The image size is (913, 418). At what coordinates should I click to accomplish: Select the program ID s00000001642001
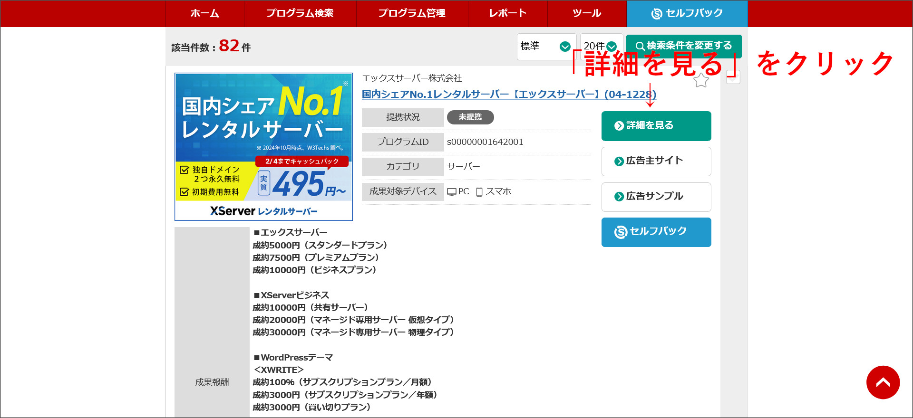click(485, 142)
